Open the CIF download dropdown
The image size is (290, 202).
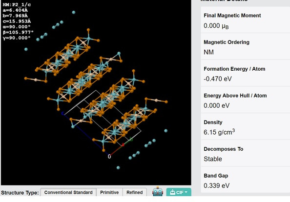(179, 192)
